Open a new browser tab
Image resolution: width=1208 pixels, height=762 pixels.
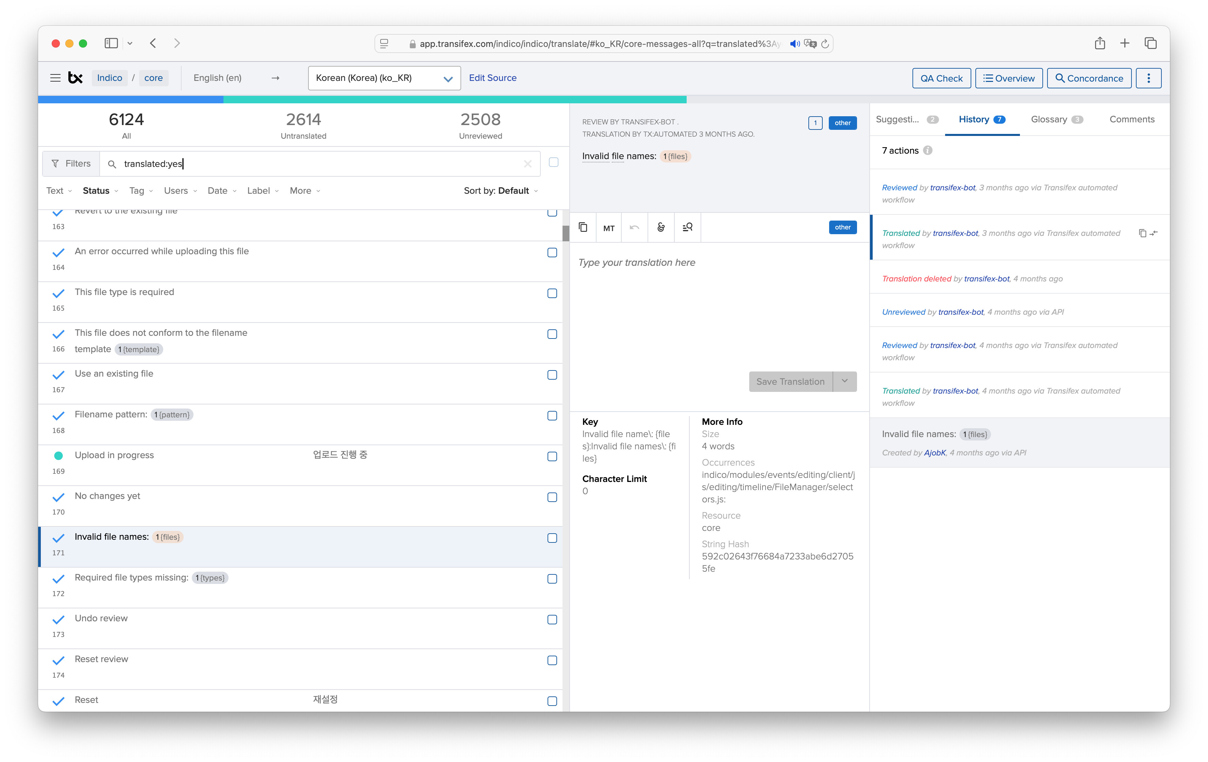coord(1125,43)
